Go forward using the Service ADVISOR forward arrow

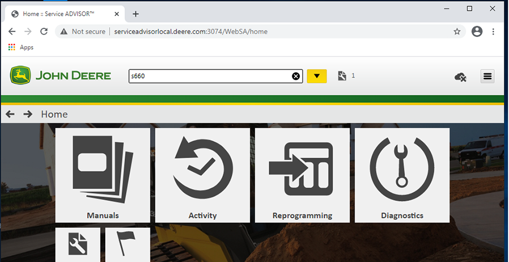[28, 114]
